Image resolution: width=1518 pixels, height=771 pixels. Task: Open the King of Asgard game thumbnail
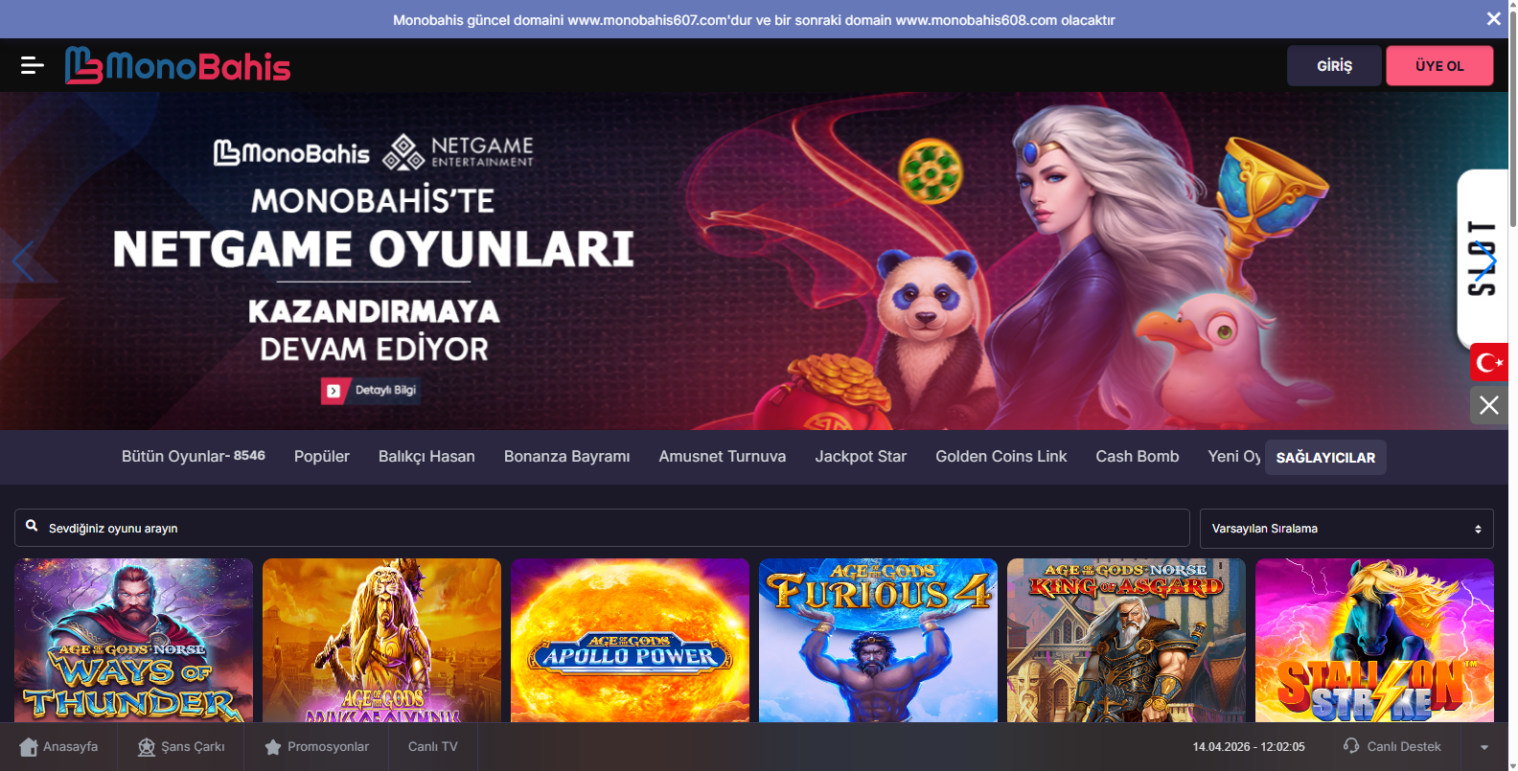[x=1127, y=640]
